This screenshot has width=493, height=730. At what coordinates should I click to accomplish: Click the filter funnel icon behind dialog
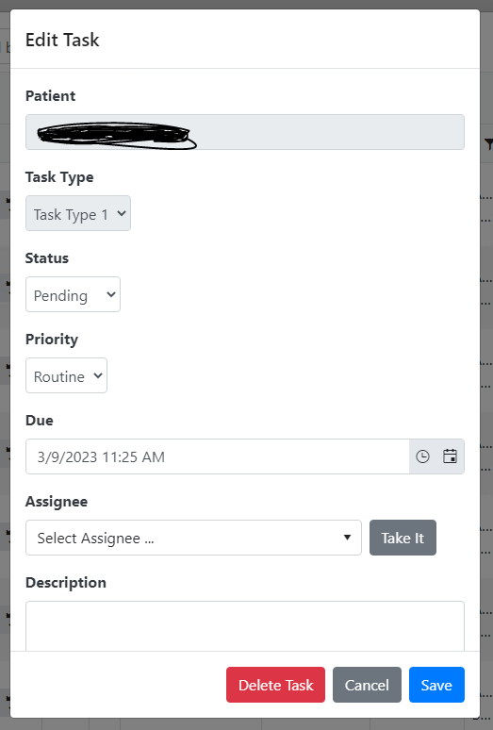[x=488, y=144]
